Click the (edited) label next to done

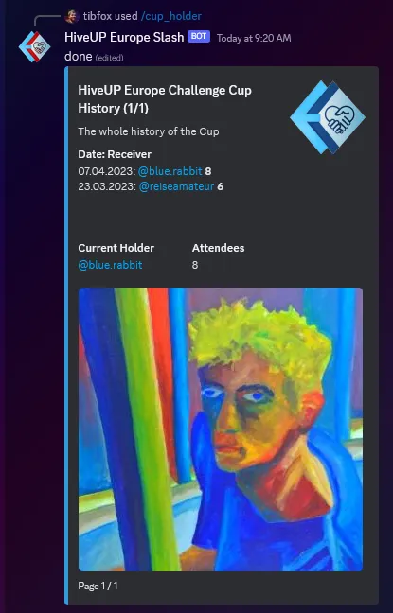pyautogui.click(x=109, y=58)
